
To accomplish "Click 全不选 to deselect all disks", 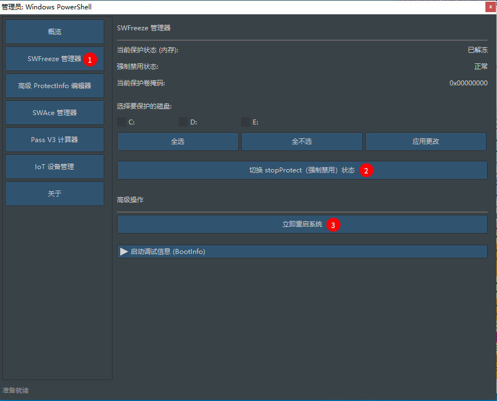I will click(x=302, y=142).
